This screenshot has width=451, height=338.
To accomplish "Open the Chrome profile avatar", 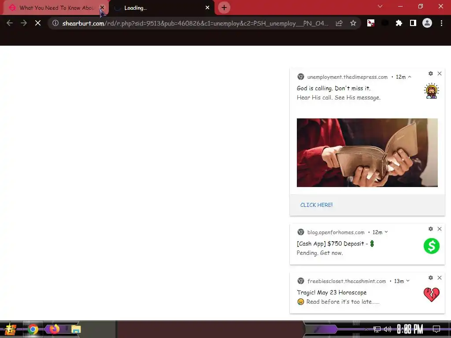I will coord(427,23).
